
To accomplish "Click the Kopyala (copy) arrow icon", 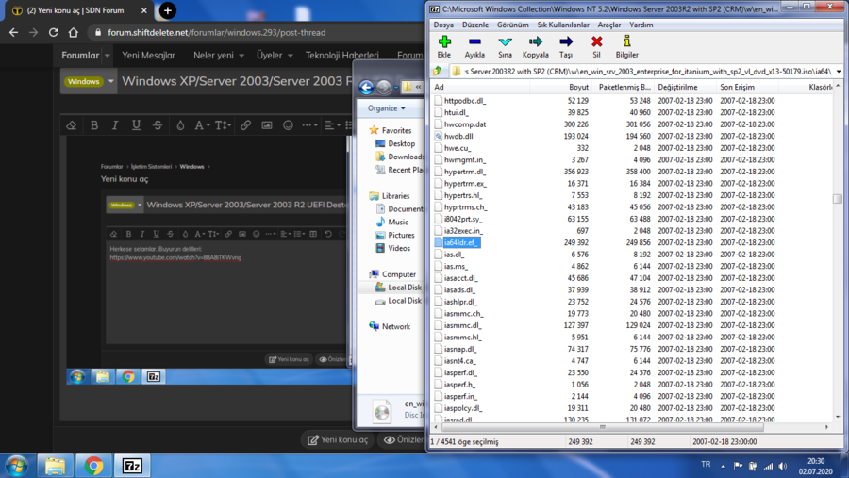I will (536, 41).
